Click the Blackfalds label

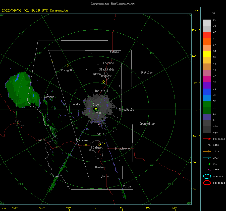coord(107,69)
